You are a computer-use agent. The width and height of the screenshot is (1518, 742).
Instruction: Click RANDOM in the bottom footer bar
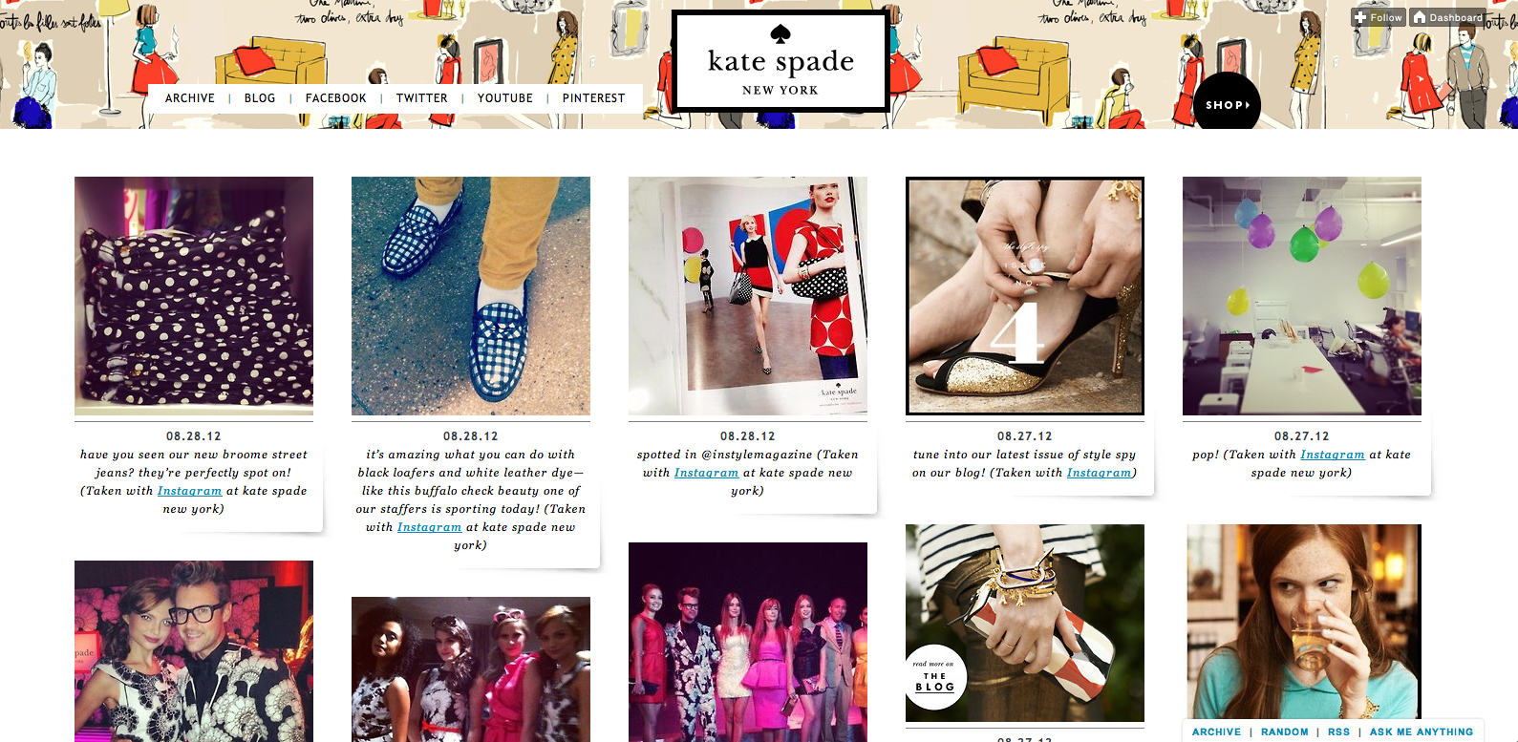(x=1285, y=731)
